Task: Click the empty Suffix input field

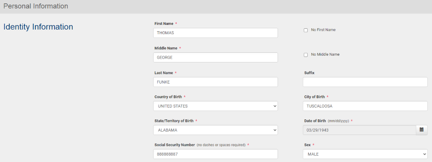Action: coord(365,82)
